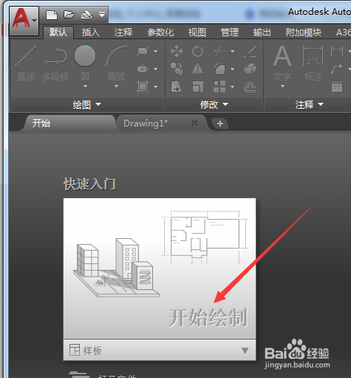Switch to the 默认 ribbon tab

(x=58, y=33)
